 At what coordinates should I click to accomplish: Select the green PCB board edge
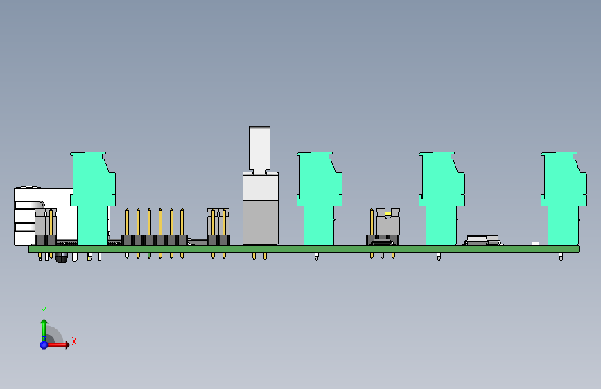304,249
